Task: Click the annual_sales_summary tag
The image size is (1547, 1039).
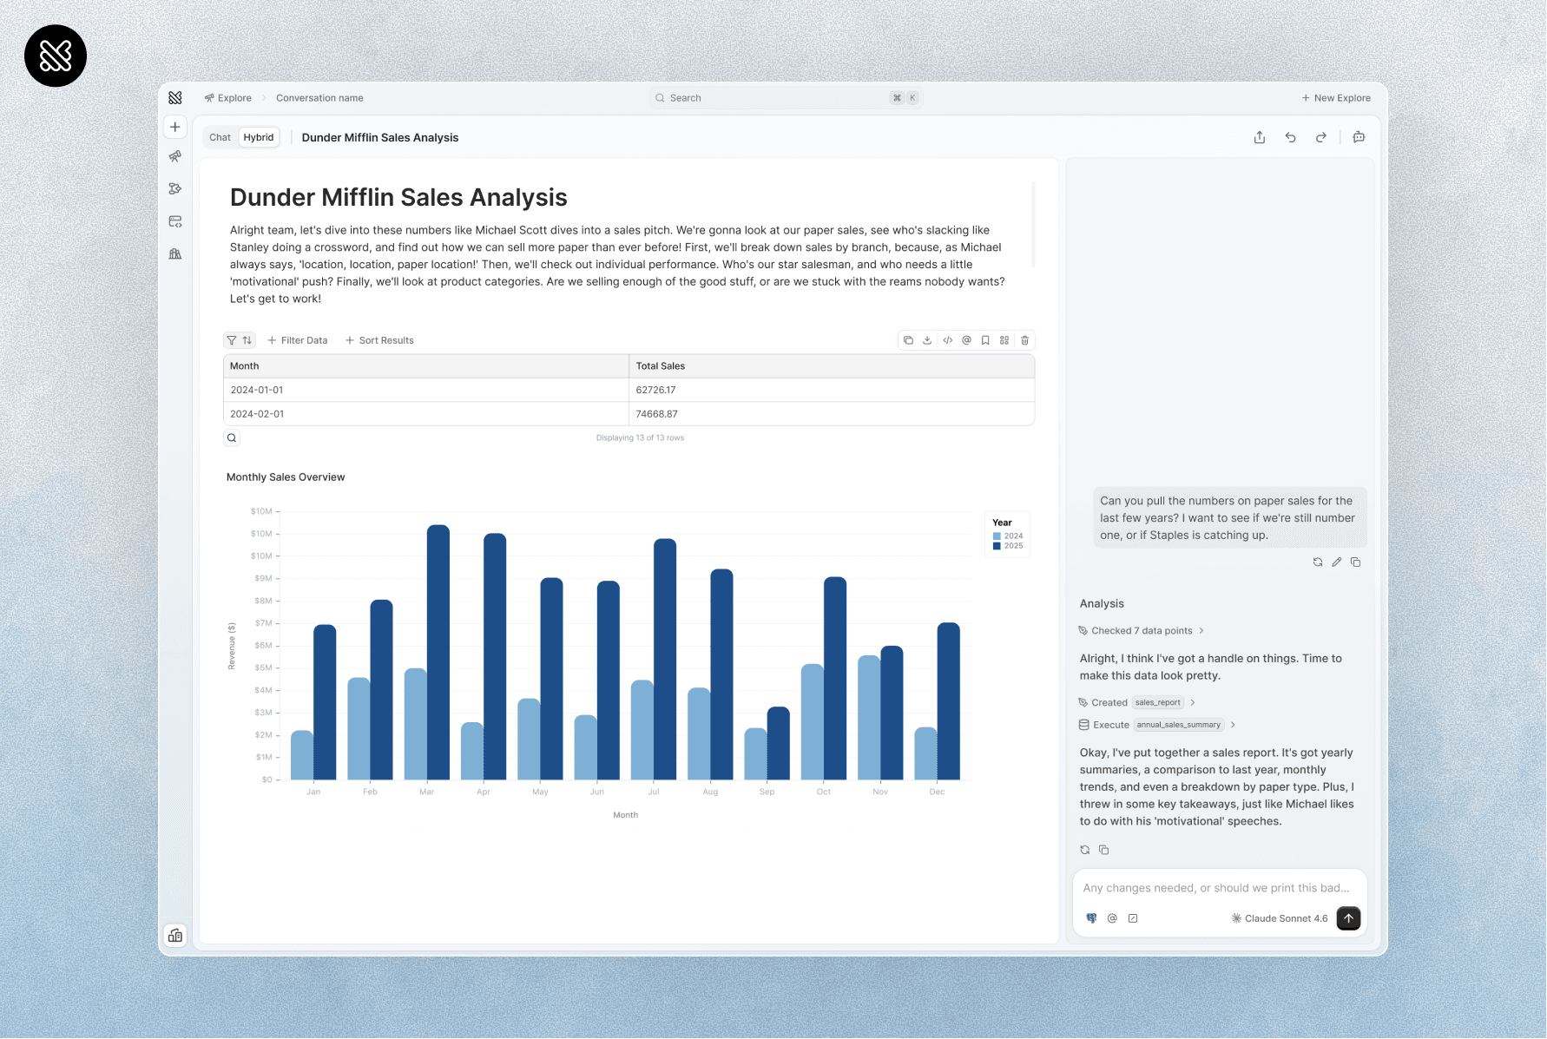Action: 1179,725
